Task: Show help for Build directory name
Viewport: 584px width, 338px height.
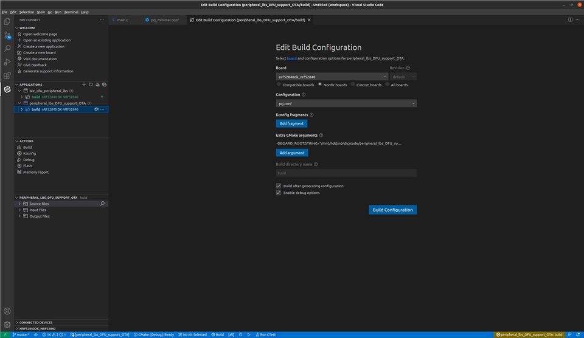Action: pos(316,165)
